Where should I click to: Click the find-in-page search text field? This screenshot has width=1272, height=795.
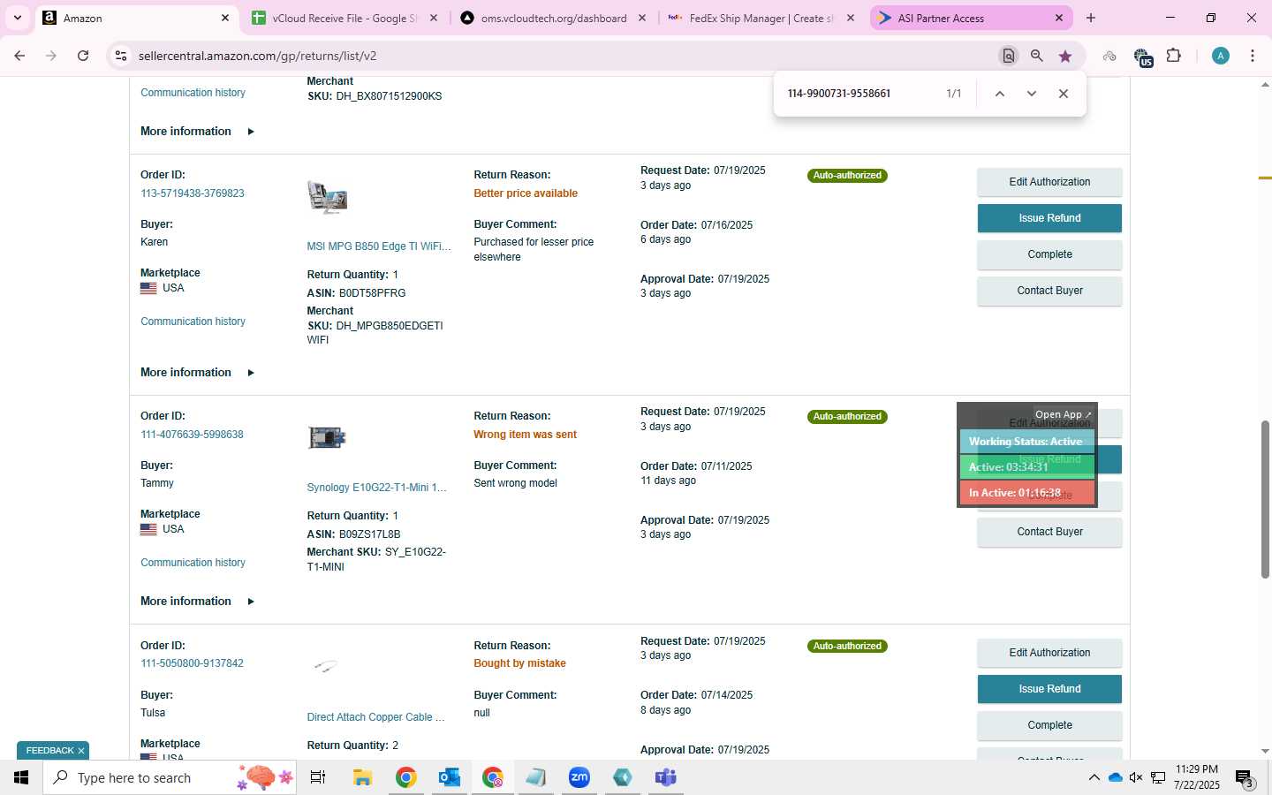tap(859, 94)
